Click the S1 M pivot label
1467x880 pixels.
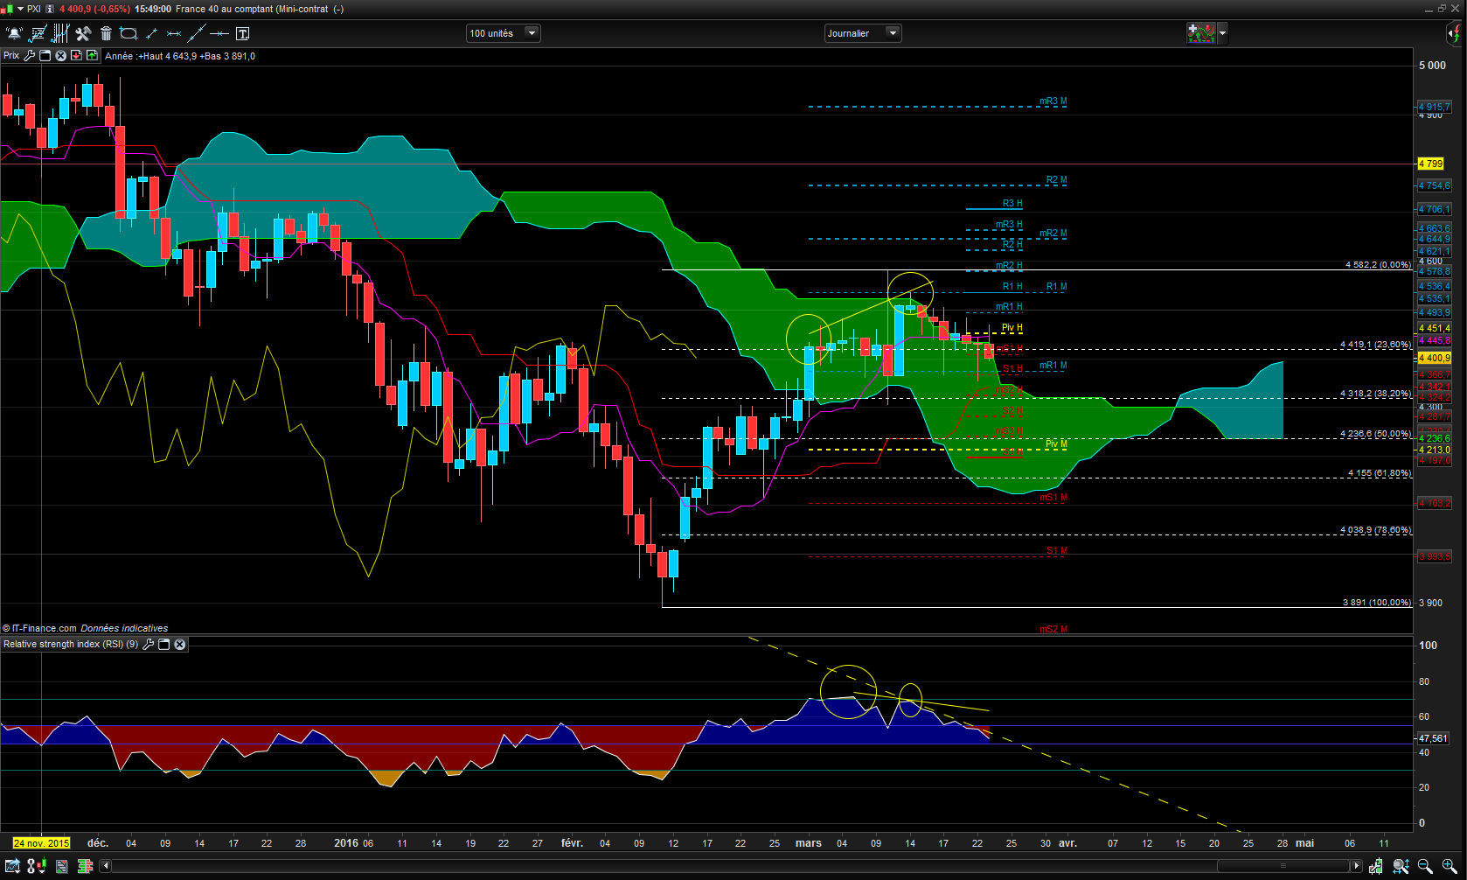[x=1057, y=550]
